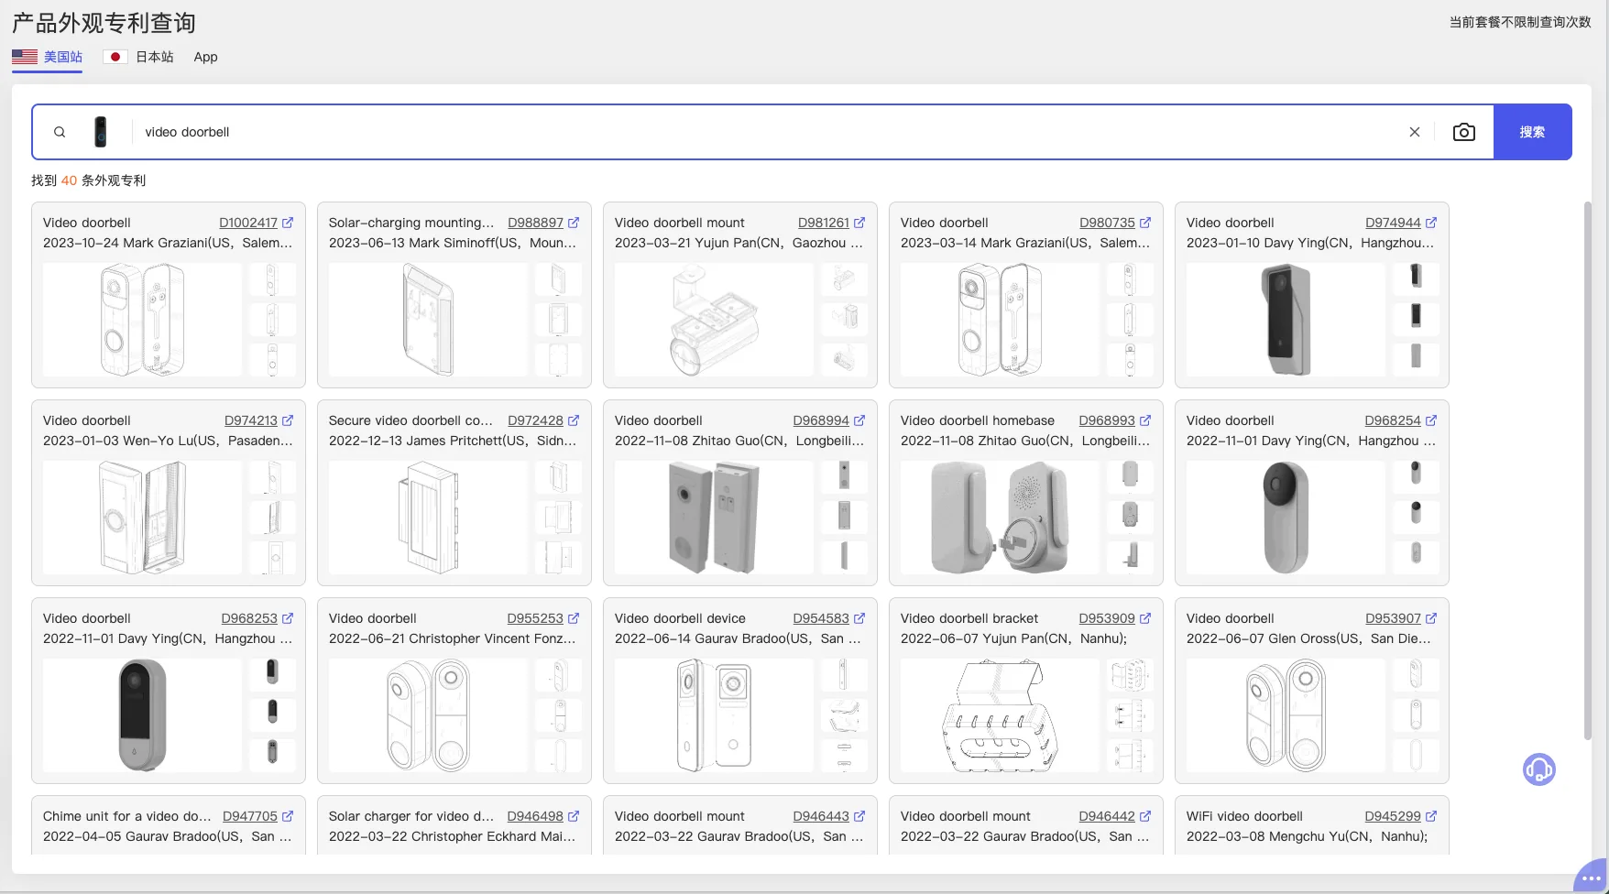Viewport: 1609px width, 894px height.
Task: Open patent number D968994 link
Action: [821, 420]
